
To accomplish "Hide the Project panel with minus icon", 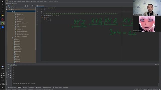I will click(35, 6).
